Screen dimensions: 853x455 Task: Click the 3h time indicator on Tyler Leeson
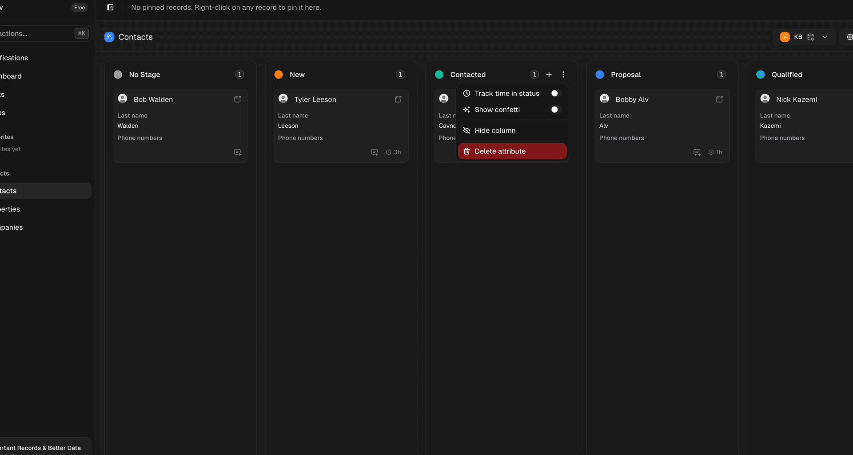[x=393, y=152]
